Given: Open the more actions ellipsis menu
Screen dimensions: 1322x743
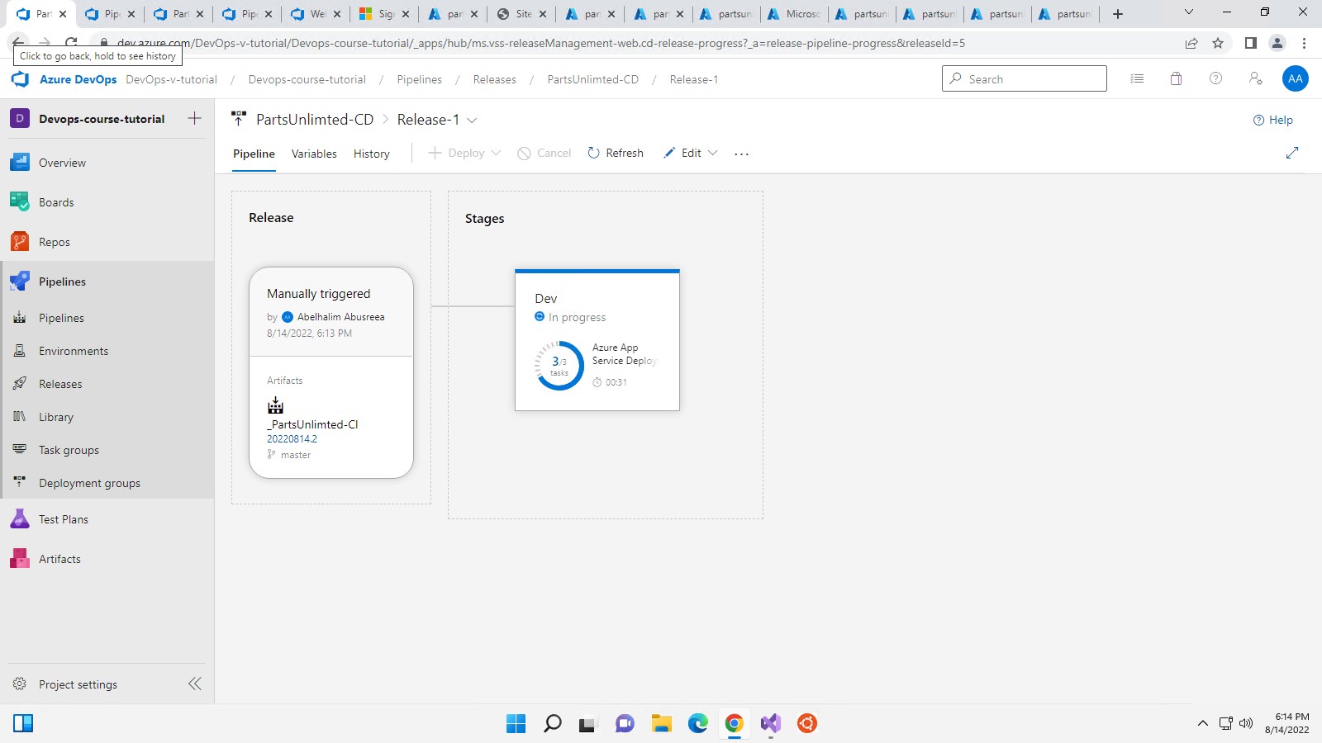Looking at the screenshot, I should point(741,154).
